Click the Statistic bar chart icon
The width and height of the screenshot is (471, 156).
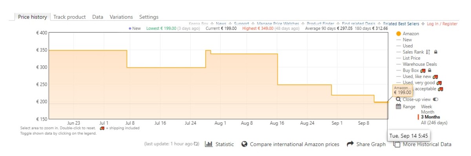pyautogui.click(x=209, y=144)
